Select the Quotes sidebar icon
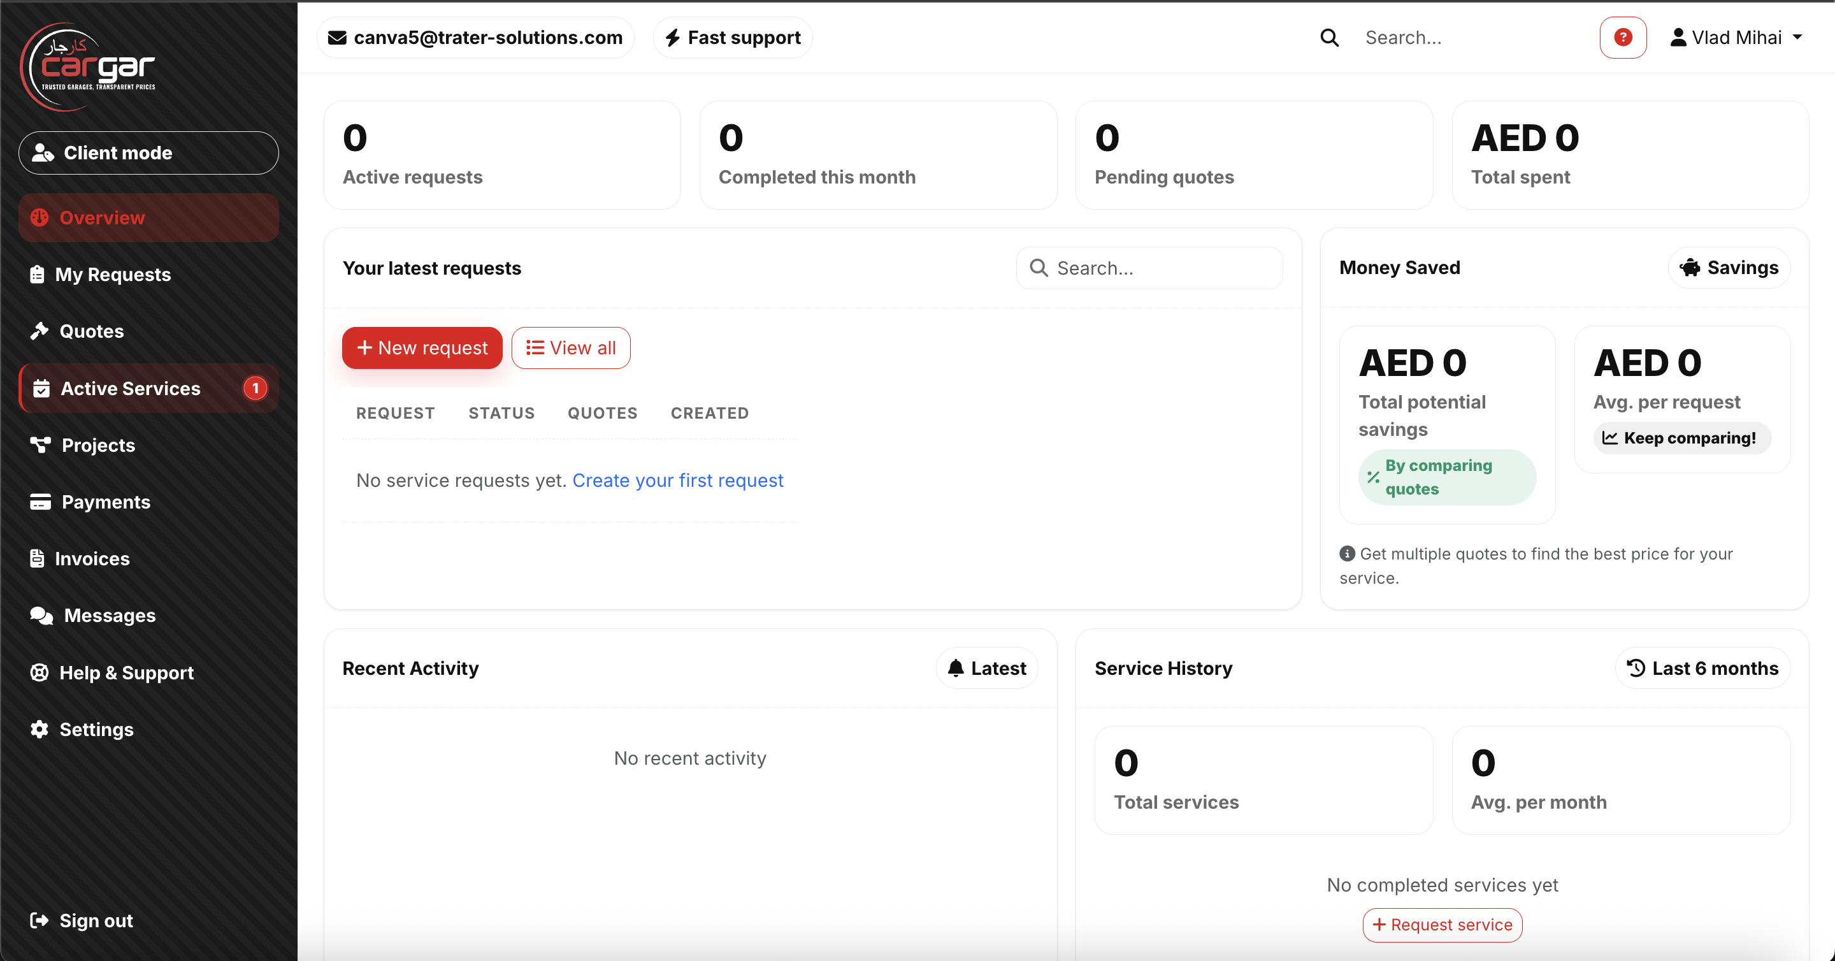Image resolution: width=1835 pixels, height=961 pixels. point(41,331)
